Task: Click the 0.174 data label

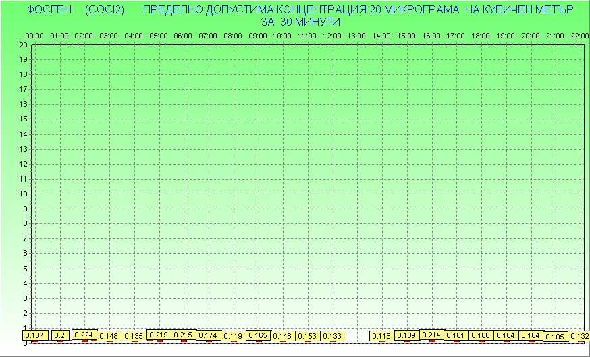Action: 208,335
